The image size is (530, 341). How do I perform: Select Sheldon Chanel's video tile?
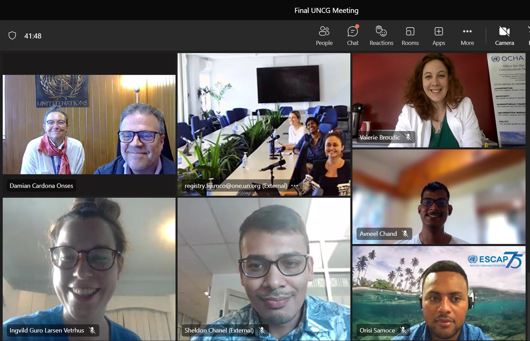(264, 269)
